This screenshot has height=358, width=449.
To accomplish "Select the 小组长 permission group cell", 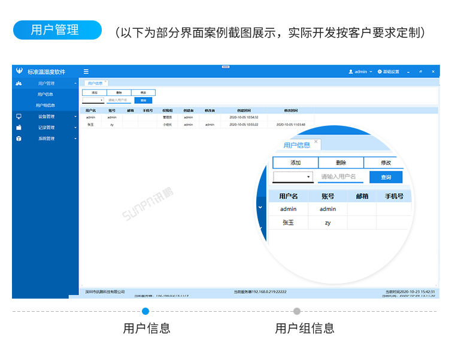I will [168, 125].
